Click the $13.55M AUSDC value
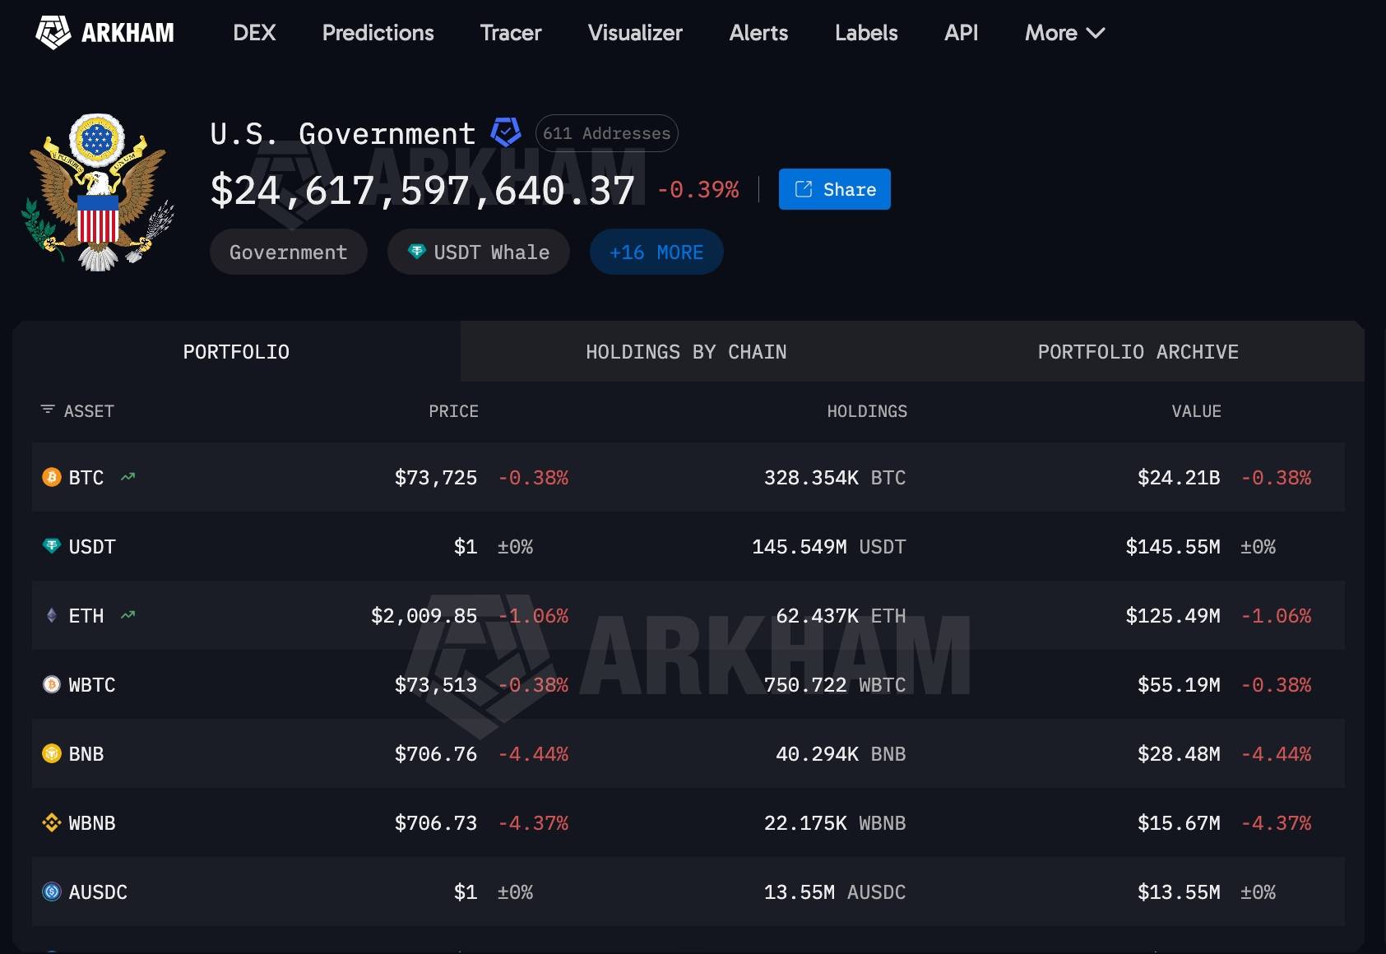Screen dimensions: 1386x954 1179,892
